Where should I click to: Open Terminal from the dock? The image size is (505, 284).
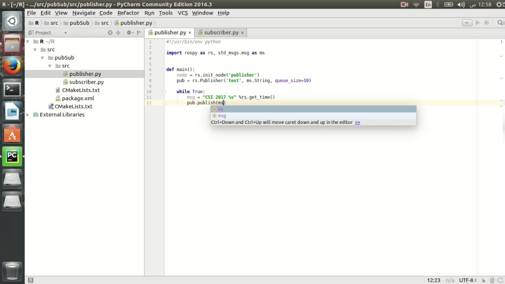point(12,89)
